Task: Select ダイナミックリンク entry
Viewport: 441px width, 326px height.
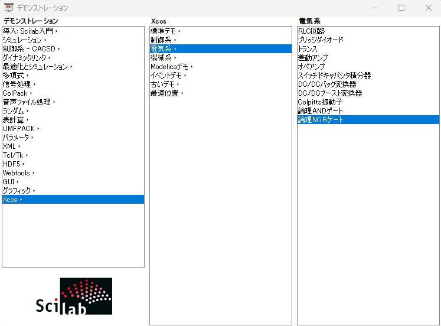Action: [x=73, y=58]
